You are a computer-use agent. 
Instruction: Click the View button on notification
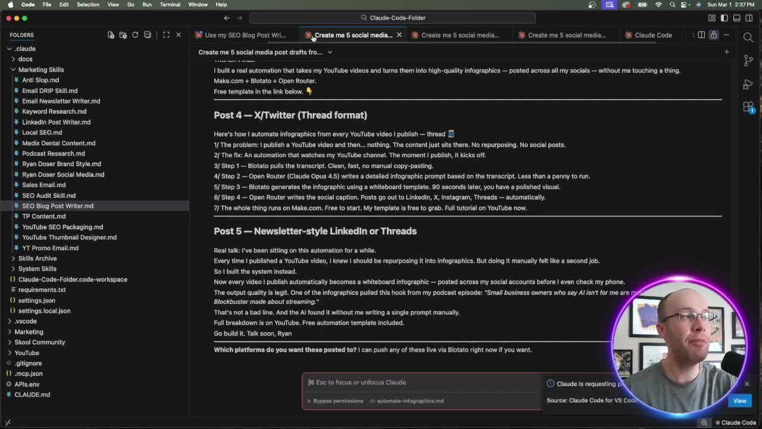click(x=739, y=401)
